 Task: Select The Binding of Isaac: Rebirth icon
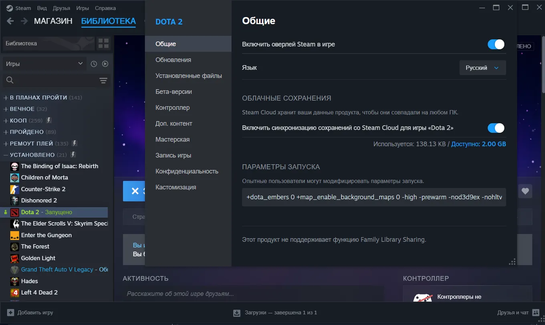click(15, 166)
